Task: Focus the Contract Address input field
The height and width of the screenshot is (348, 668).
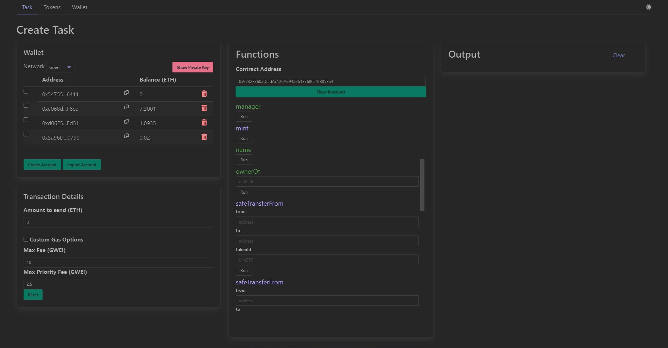Action: 330,81
